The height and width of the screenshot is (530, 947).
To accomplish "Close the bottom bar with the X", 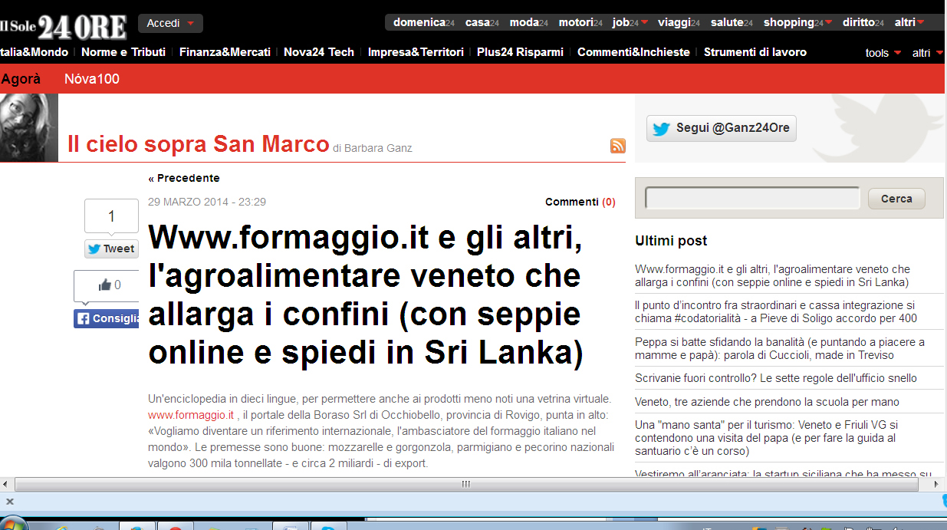I will click(10, 501).
